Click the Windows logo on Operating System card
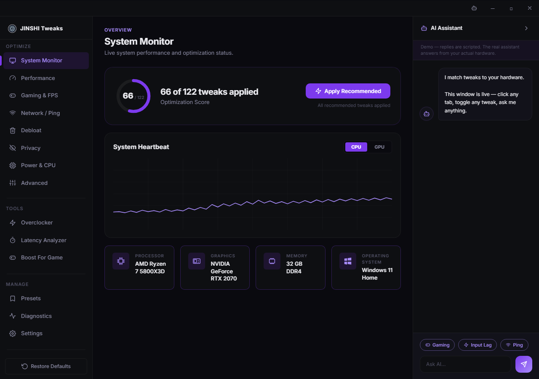Viewport: 539px width, 379px height. 348,261
